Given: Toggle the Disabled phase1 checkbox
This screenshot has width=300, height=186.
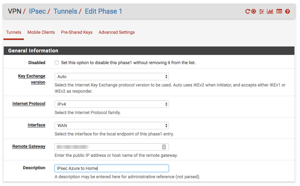Looking at the screenshot, I should pos(57,63).
